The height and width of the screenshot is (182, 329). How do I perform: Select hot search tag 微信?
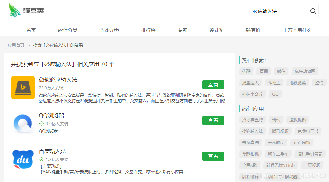point(281,71)
